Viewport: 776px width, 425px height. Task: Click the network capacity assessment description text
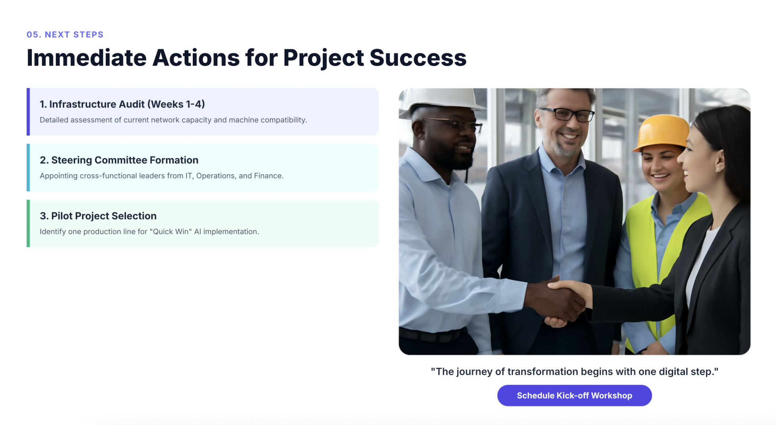(x=173, y=120)
